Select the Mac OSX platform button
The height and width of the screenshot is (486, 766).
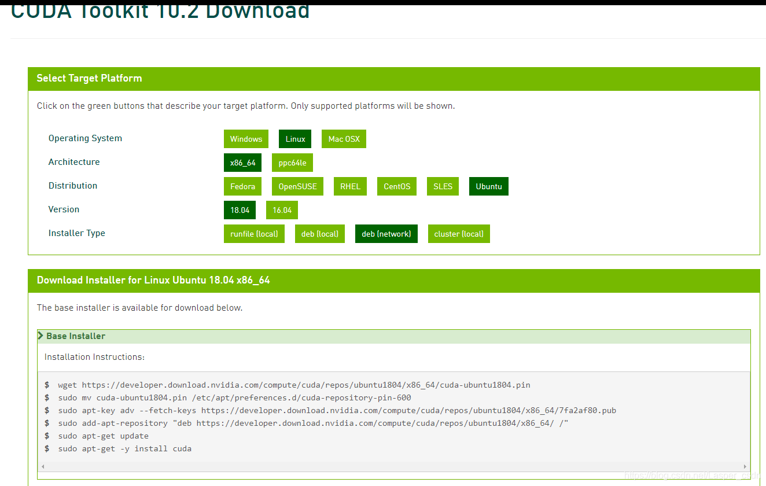point(344,139)
